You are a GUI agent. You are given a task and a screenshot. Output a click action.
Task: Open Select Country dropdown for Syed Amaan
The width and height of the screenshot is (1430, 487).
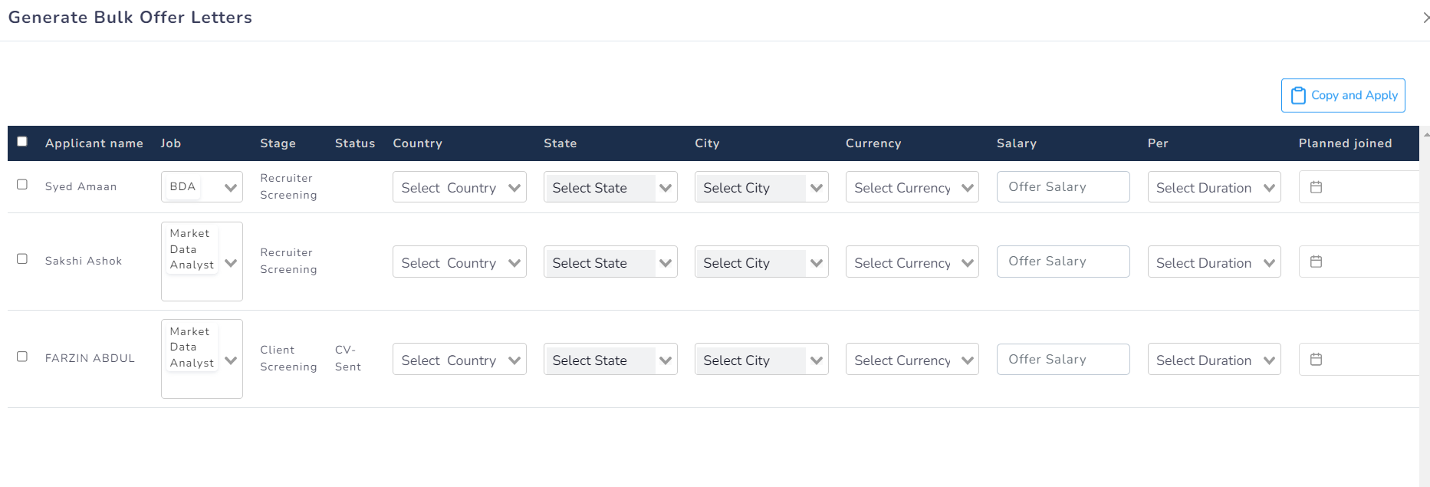pos(459,187)
